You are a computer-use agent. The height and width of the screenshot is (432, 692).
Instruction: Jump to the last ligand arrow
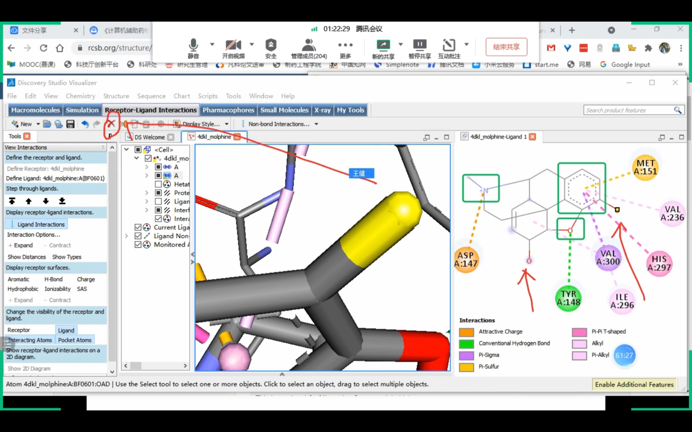click(62, 201)
